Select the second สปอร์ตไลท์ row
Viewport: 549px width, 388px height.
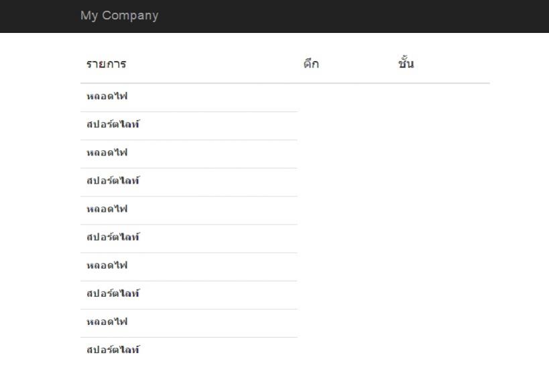click(x=189, y=182)
